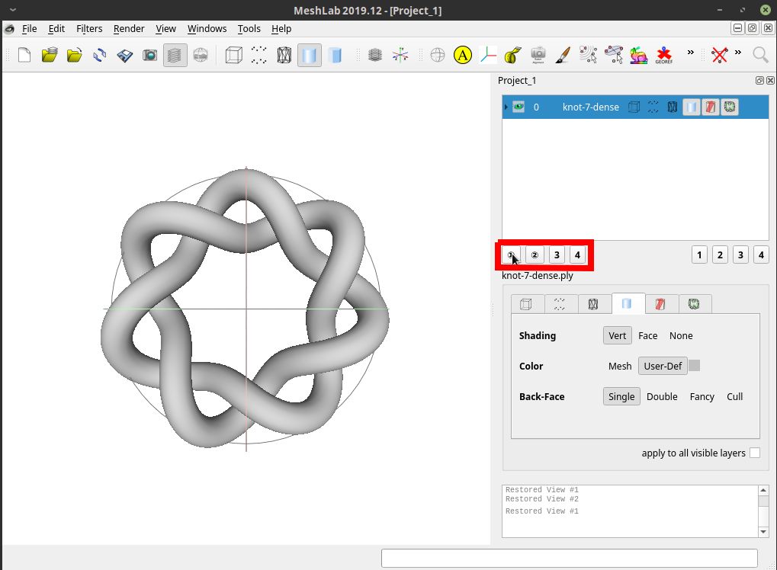
Task: Toggle points icon in knot-7-dense layer row
Action: coord(653,107)
